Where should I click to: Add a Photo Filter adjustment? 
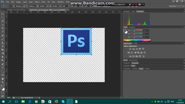pos(138,53)
